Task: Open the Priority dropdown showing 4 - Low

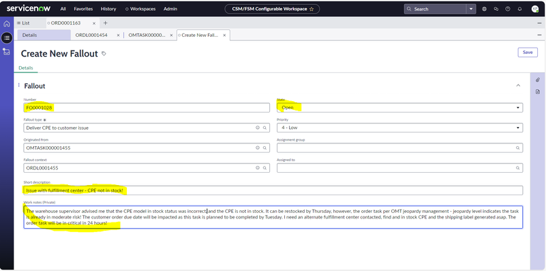Action: tap(399, 128)
